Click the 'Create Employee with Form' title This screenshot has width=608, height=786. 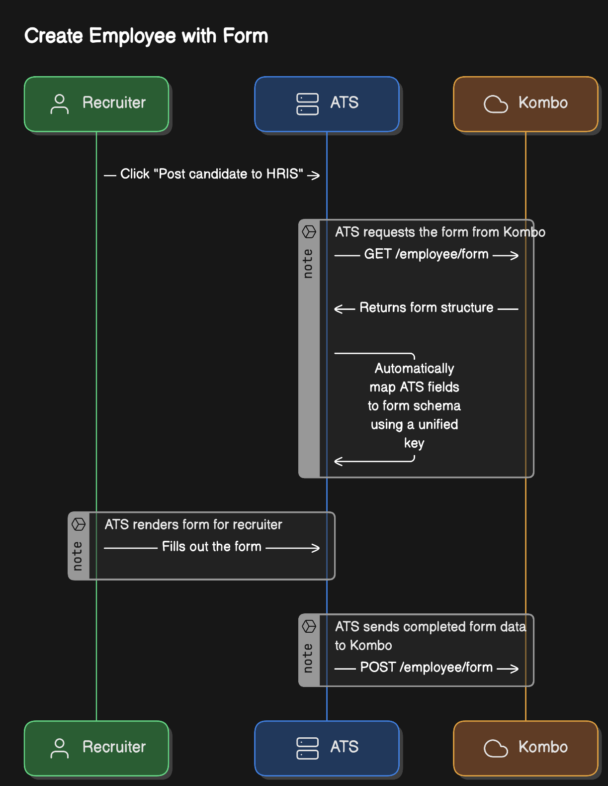pyautogui.click(x=146, y=36)
